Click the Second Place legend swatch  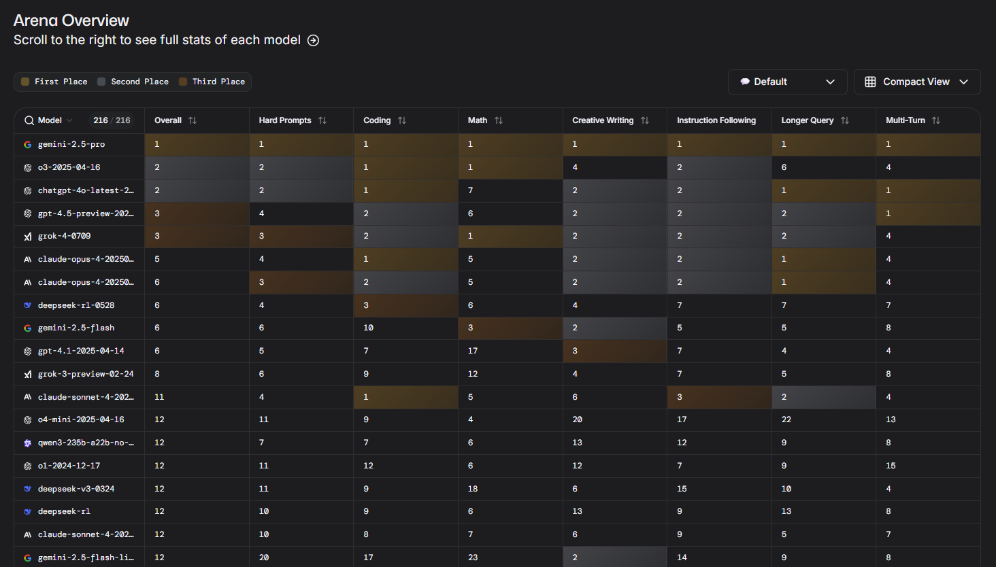pos(101,82)
